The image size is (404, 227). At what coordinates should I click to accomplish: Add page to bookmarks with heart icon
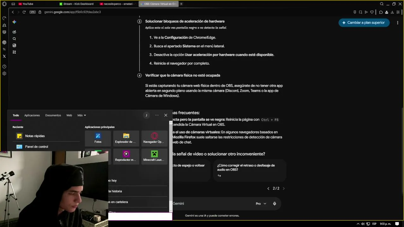(x=372, y=12)
